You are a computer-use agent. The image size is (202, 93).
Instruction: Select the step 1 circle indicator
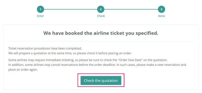tap(40, 9)
